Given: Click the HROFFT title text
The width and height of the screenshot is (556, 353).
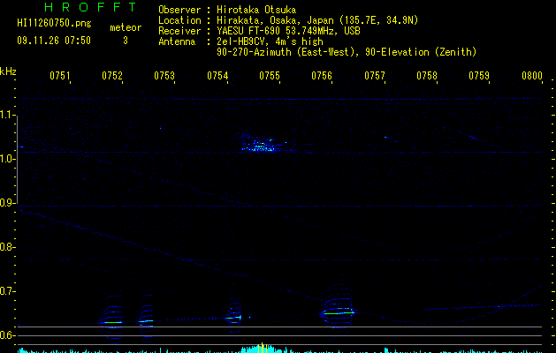Looking at the screenshot, I should [90, 7].
